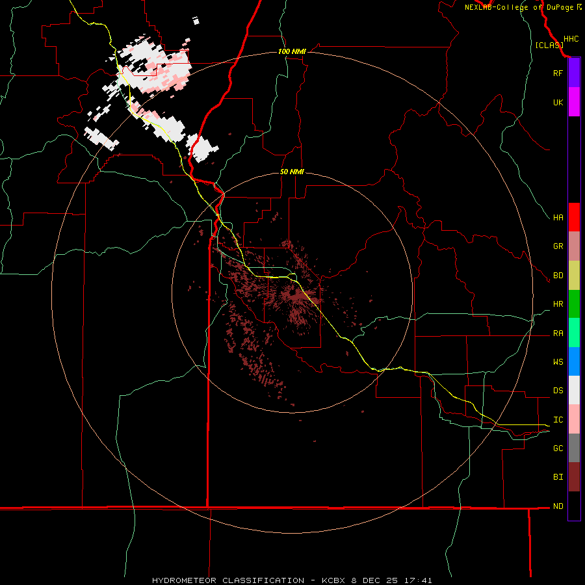The image size is (585, 585).
Task: Click the KCBX radar site identifier
Action: point(333,580)
